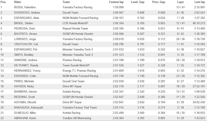Screen dimensions: 207x121
Task: Select rider ROSSI, Valentino
Action: pyautogui.click(x=25, y=7)
